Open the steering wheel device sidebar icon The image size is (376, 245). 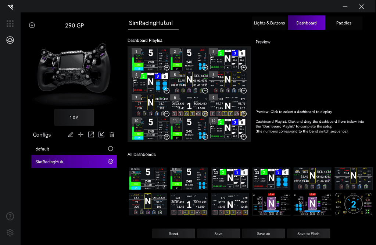pos(10,40)
